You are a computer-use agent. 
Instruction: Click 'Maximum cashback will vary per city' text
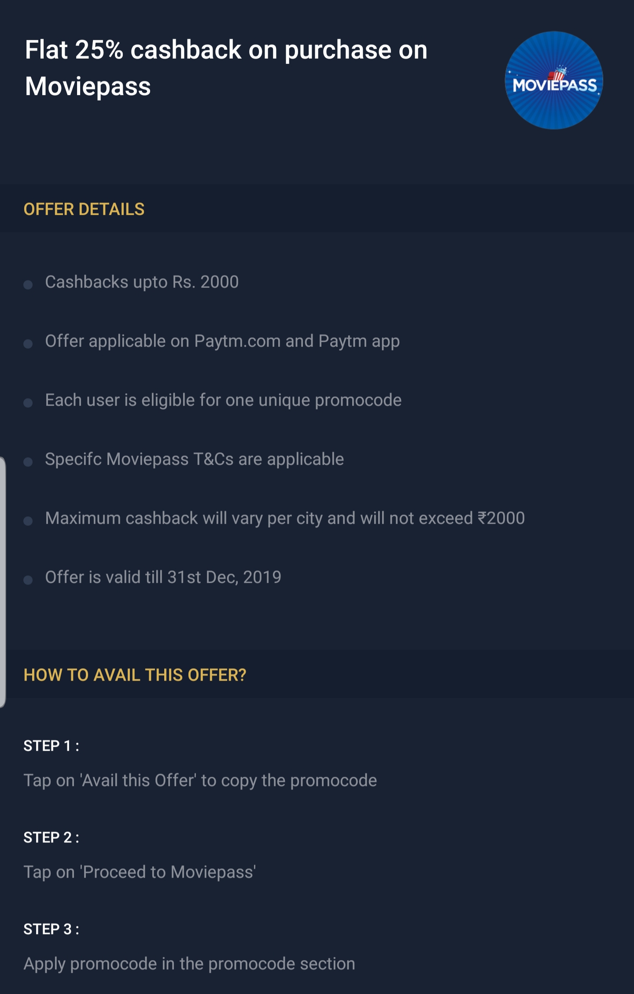pos(285,518)
